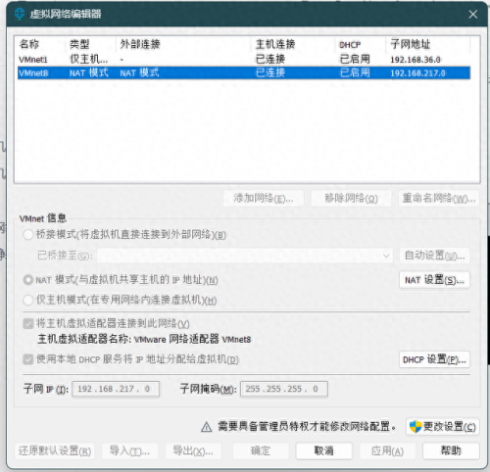This screenshot has height=472, width=490.
Task: Click subnet address 192.168.36.0
Action: click(416, 60)
